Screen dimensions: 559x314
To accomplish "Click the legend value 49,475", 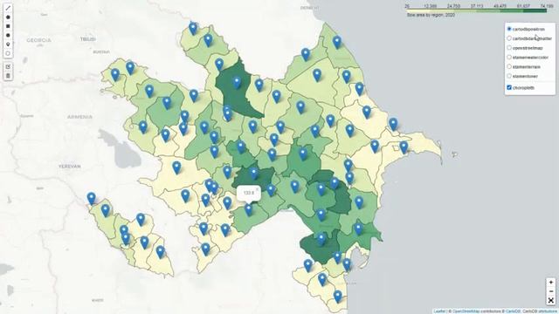I will (500, 6).
